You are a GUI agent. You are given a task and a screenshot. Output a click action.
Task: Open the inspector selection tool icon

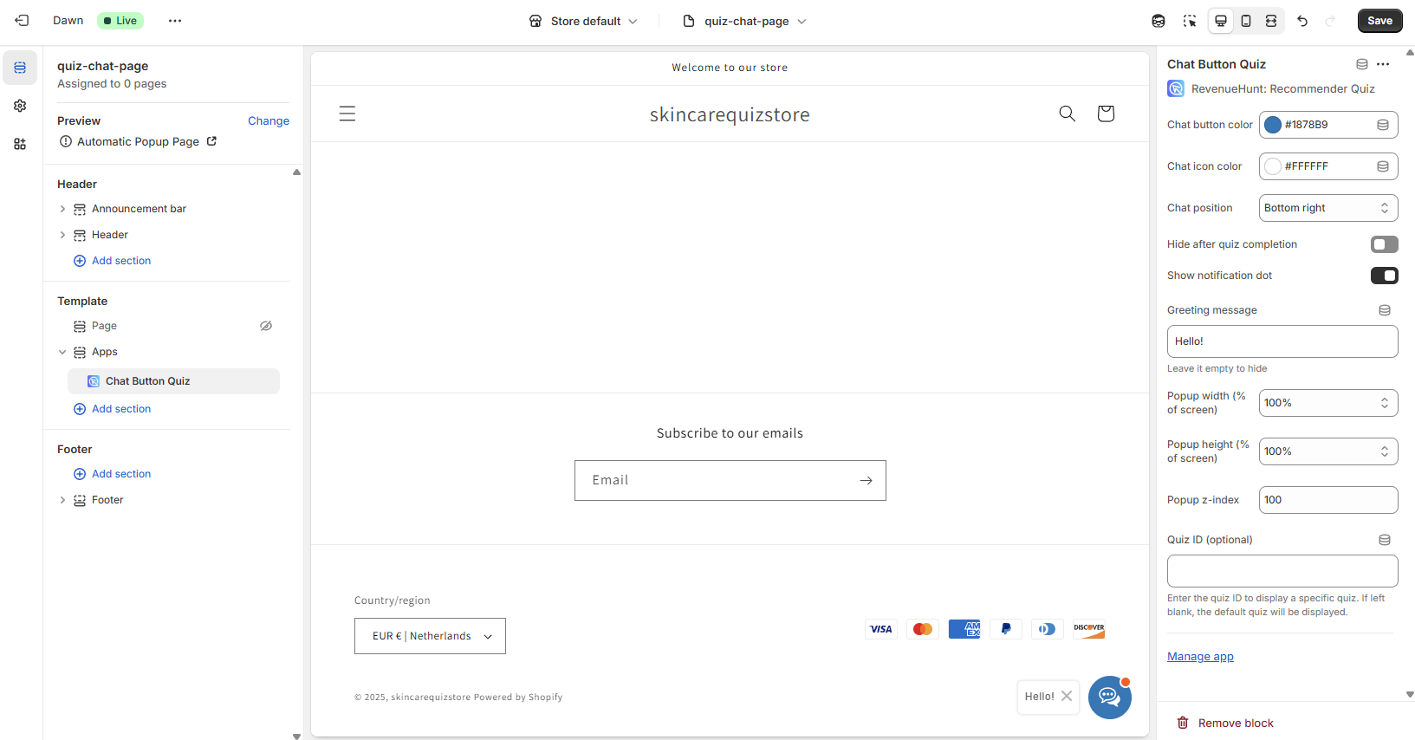click(x=1190, y=21)
